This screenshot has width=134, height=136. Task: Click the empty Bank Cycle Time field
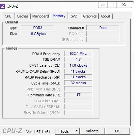pos(78,89)
